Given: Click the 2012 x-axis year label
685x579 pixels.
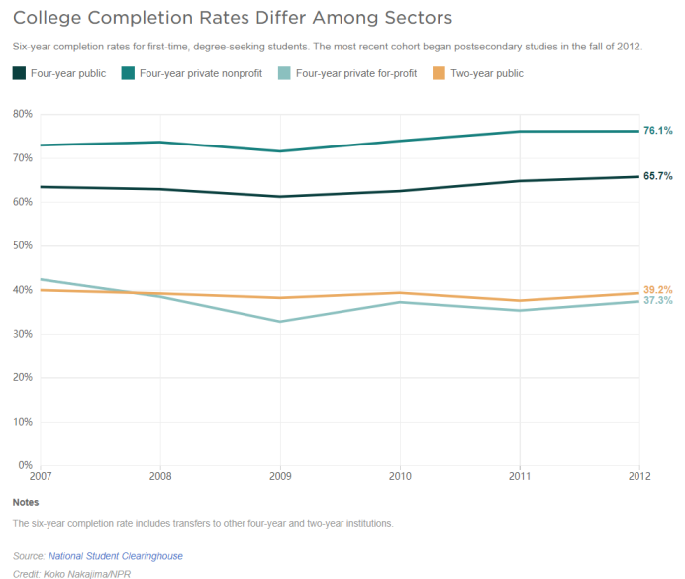Looking at the screenshot, I should point(639,476).
